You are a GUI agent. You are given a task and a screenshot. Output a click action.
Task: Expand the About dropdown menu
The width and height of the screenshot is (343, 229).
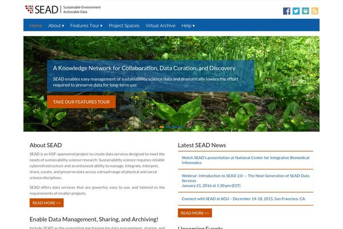tap(56, 26)
